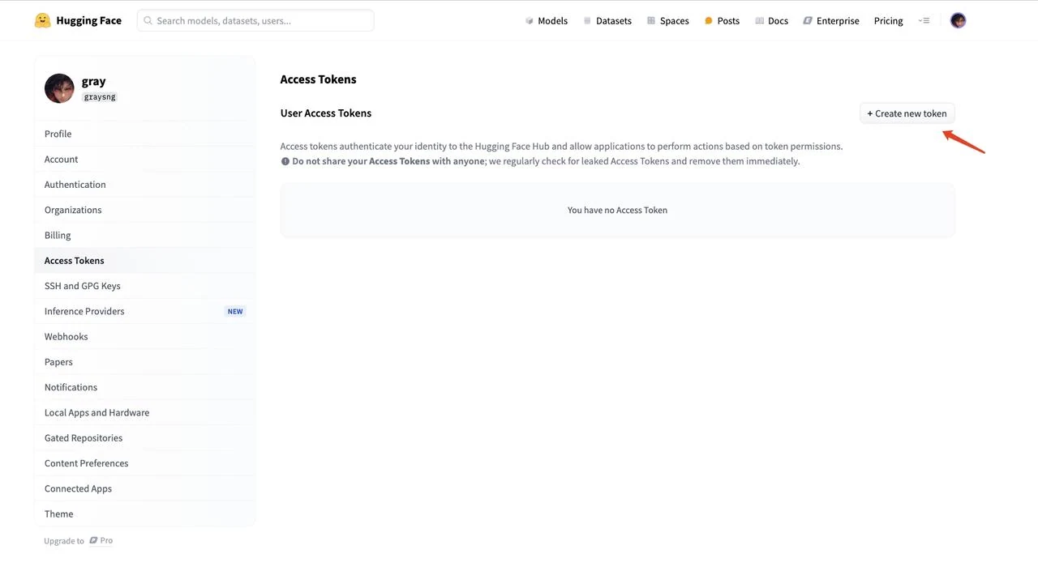Viewport: 1038px width, 571px height.
Task: Click the warning info icon
Action: click(285, 161)
